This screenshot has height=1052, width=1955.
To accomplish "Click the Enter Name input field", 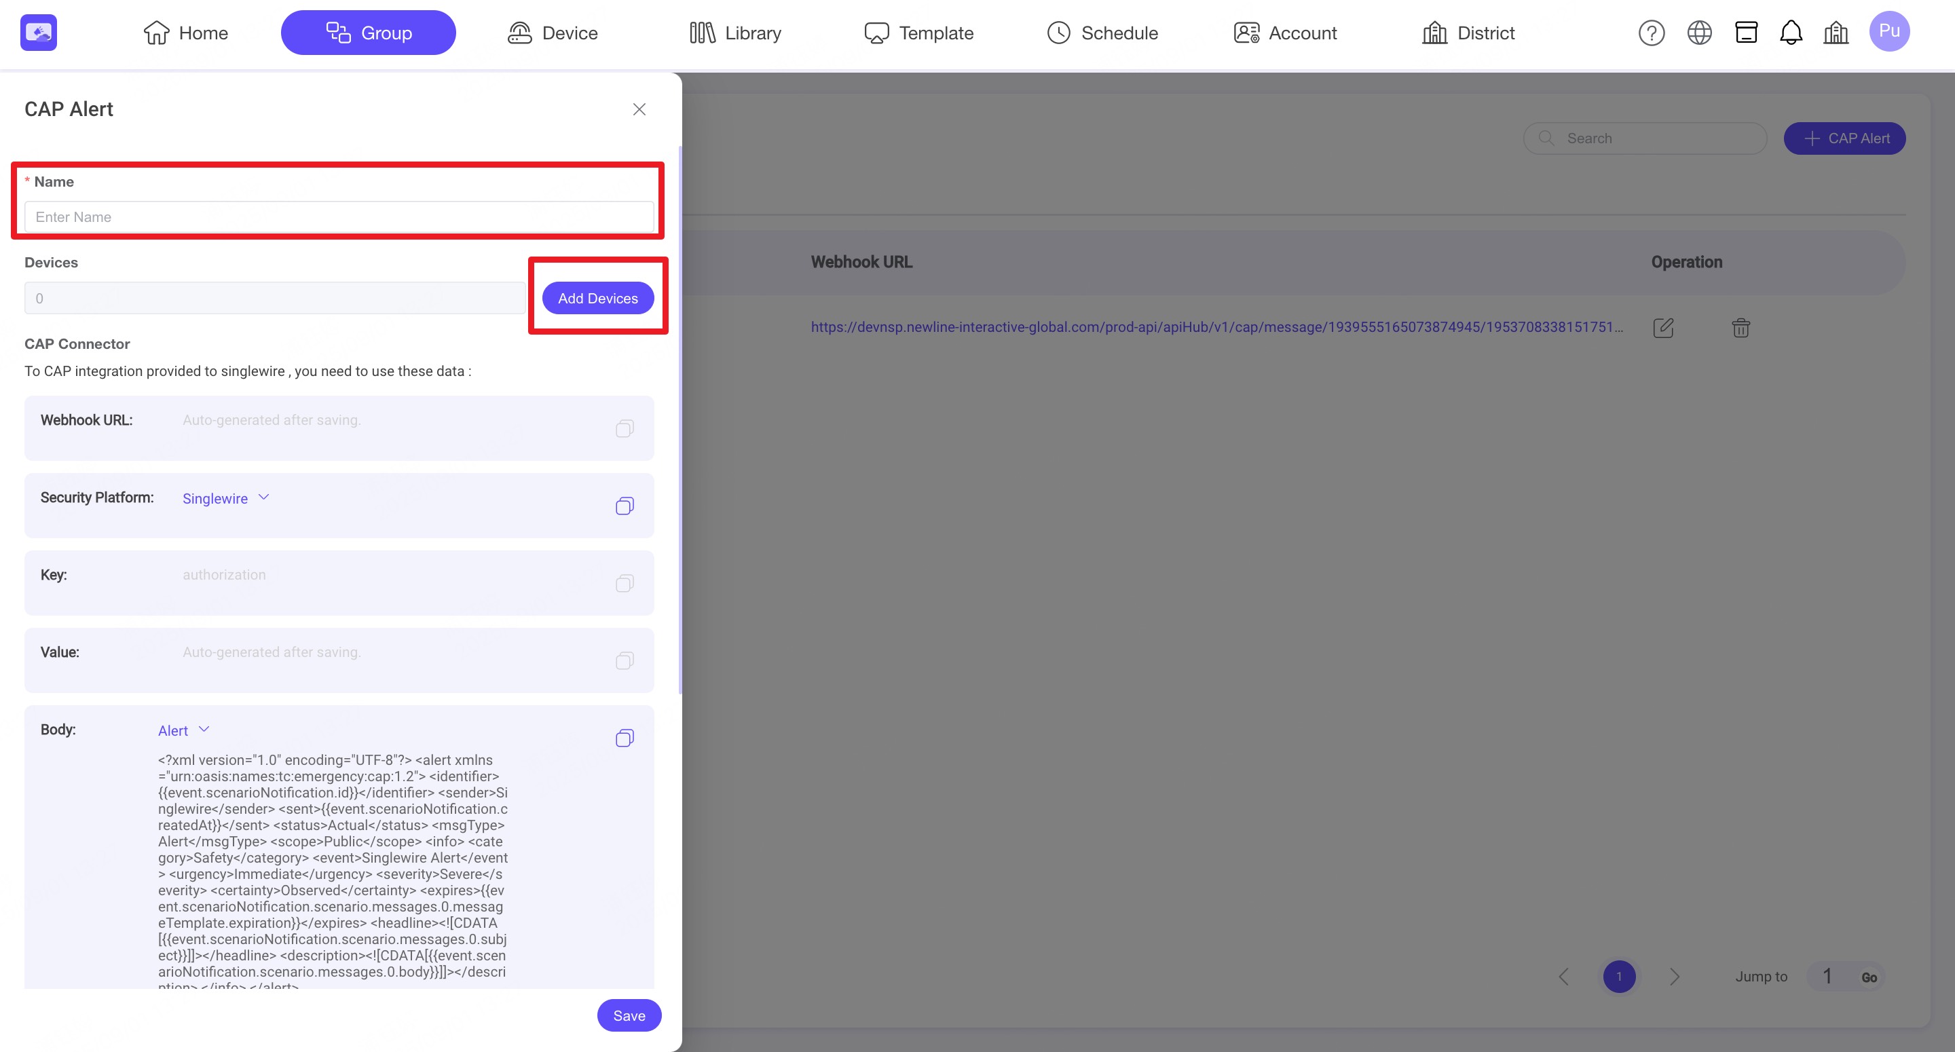I will [339, 217].
